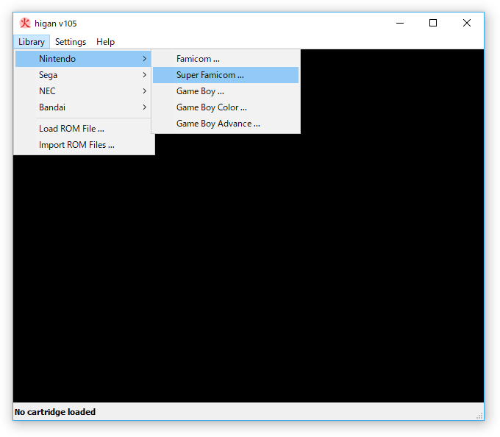Expand the Sega submenu
The height and width of the screenshot is (437, 500).
tap(83, 75)
